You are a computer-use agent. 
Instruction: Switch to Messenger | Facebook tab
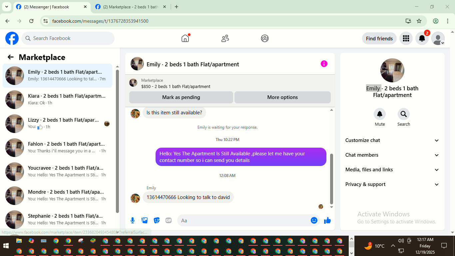(x=52, y=7)
